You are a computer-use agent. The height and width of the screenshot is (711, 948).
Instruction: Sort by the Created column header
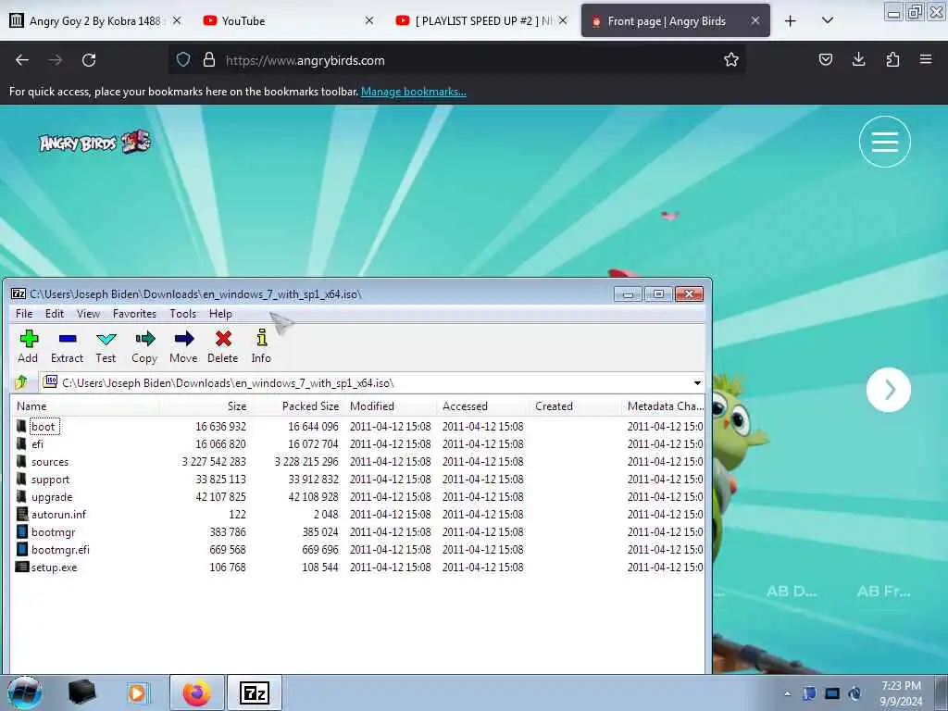575,406
